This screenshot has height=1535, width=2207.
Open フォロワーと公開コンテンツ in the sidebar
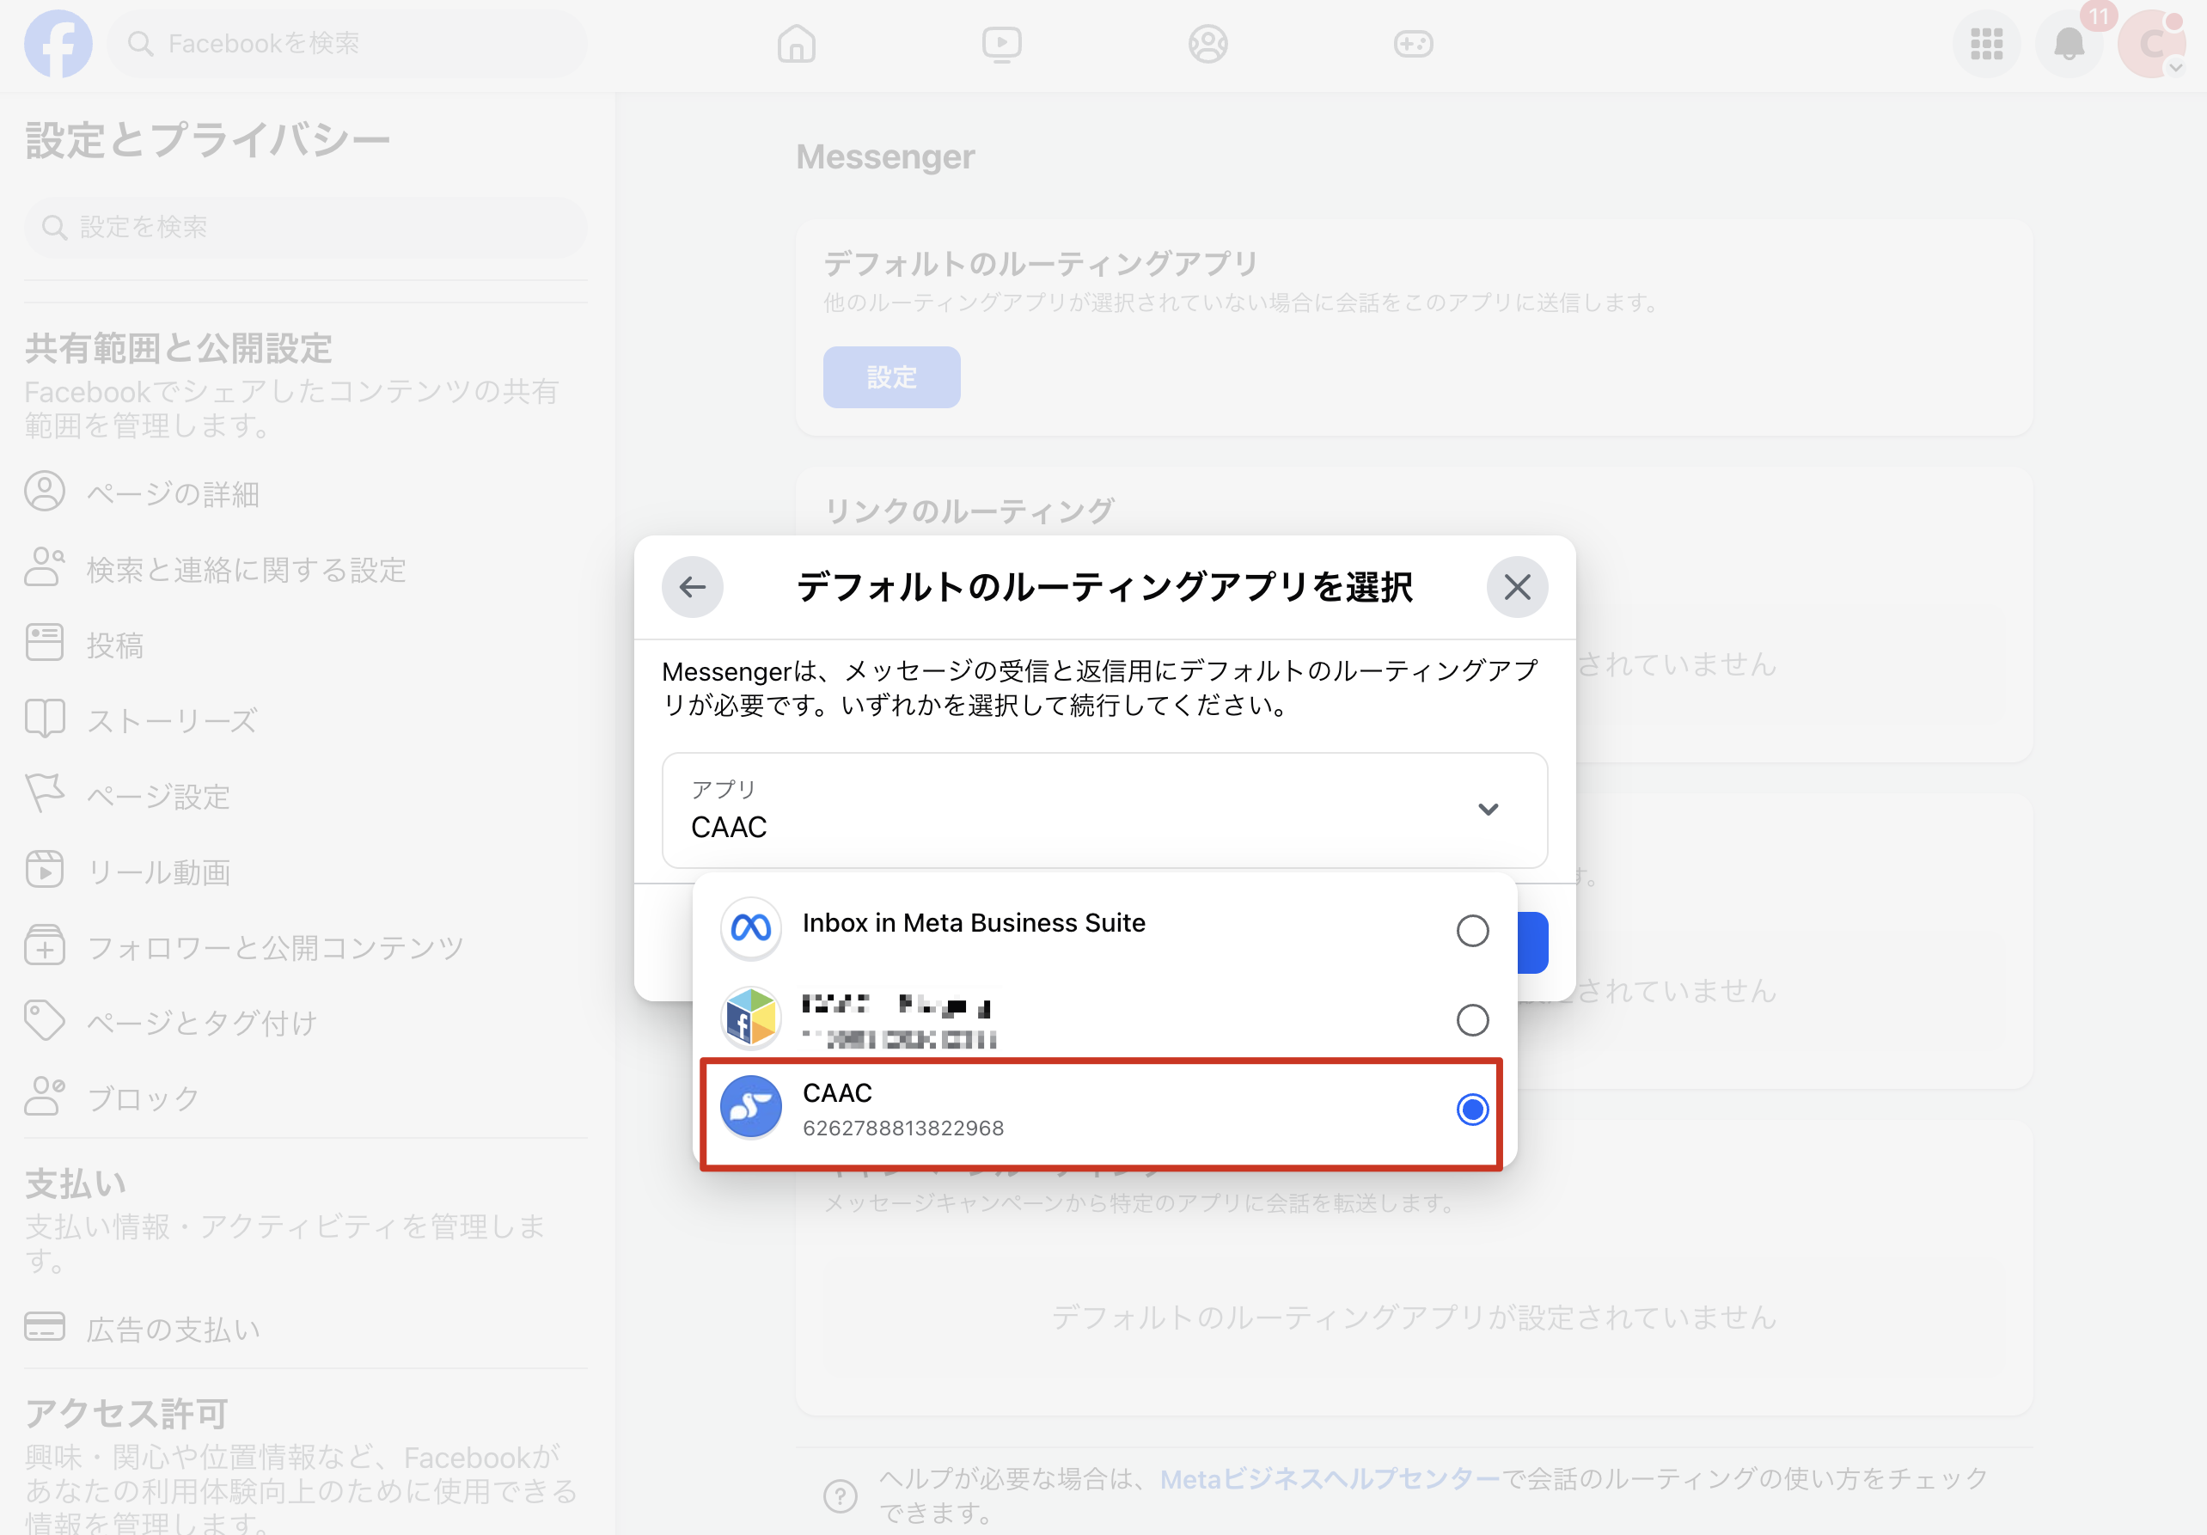click(x=306, y=948)
